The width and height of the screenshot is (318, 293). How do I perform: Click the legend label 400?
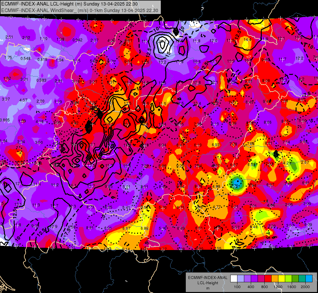pyautogui.click(x=251, y=287)
